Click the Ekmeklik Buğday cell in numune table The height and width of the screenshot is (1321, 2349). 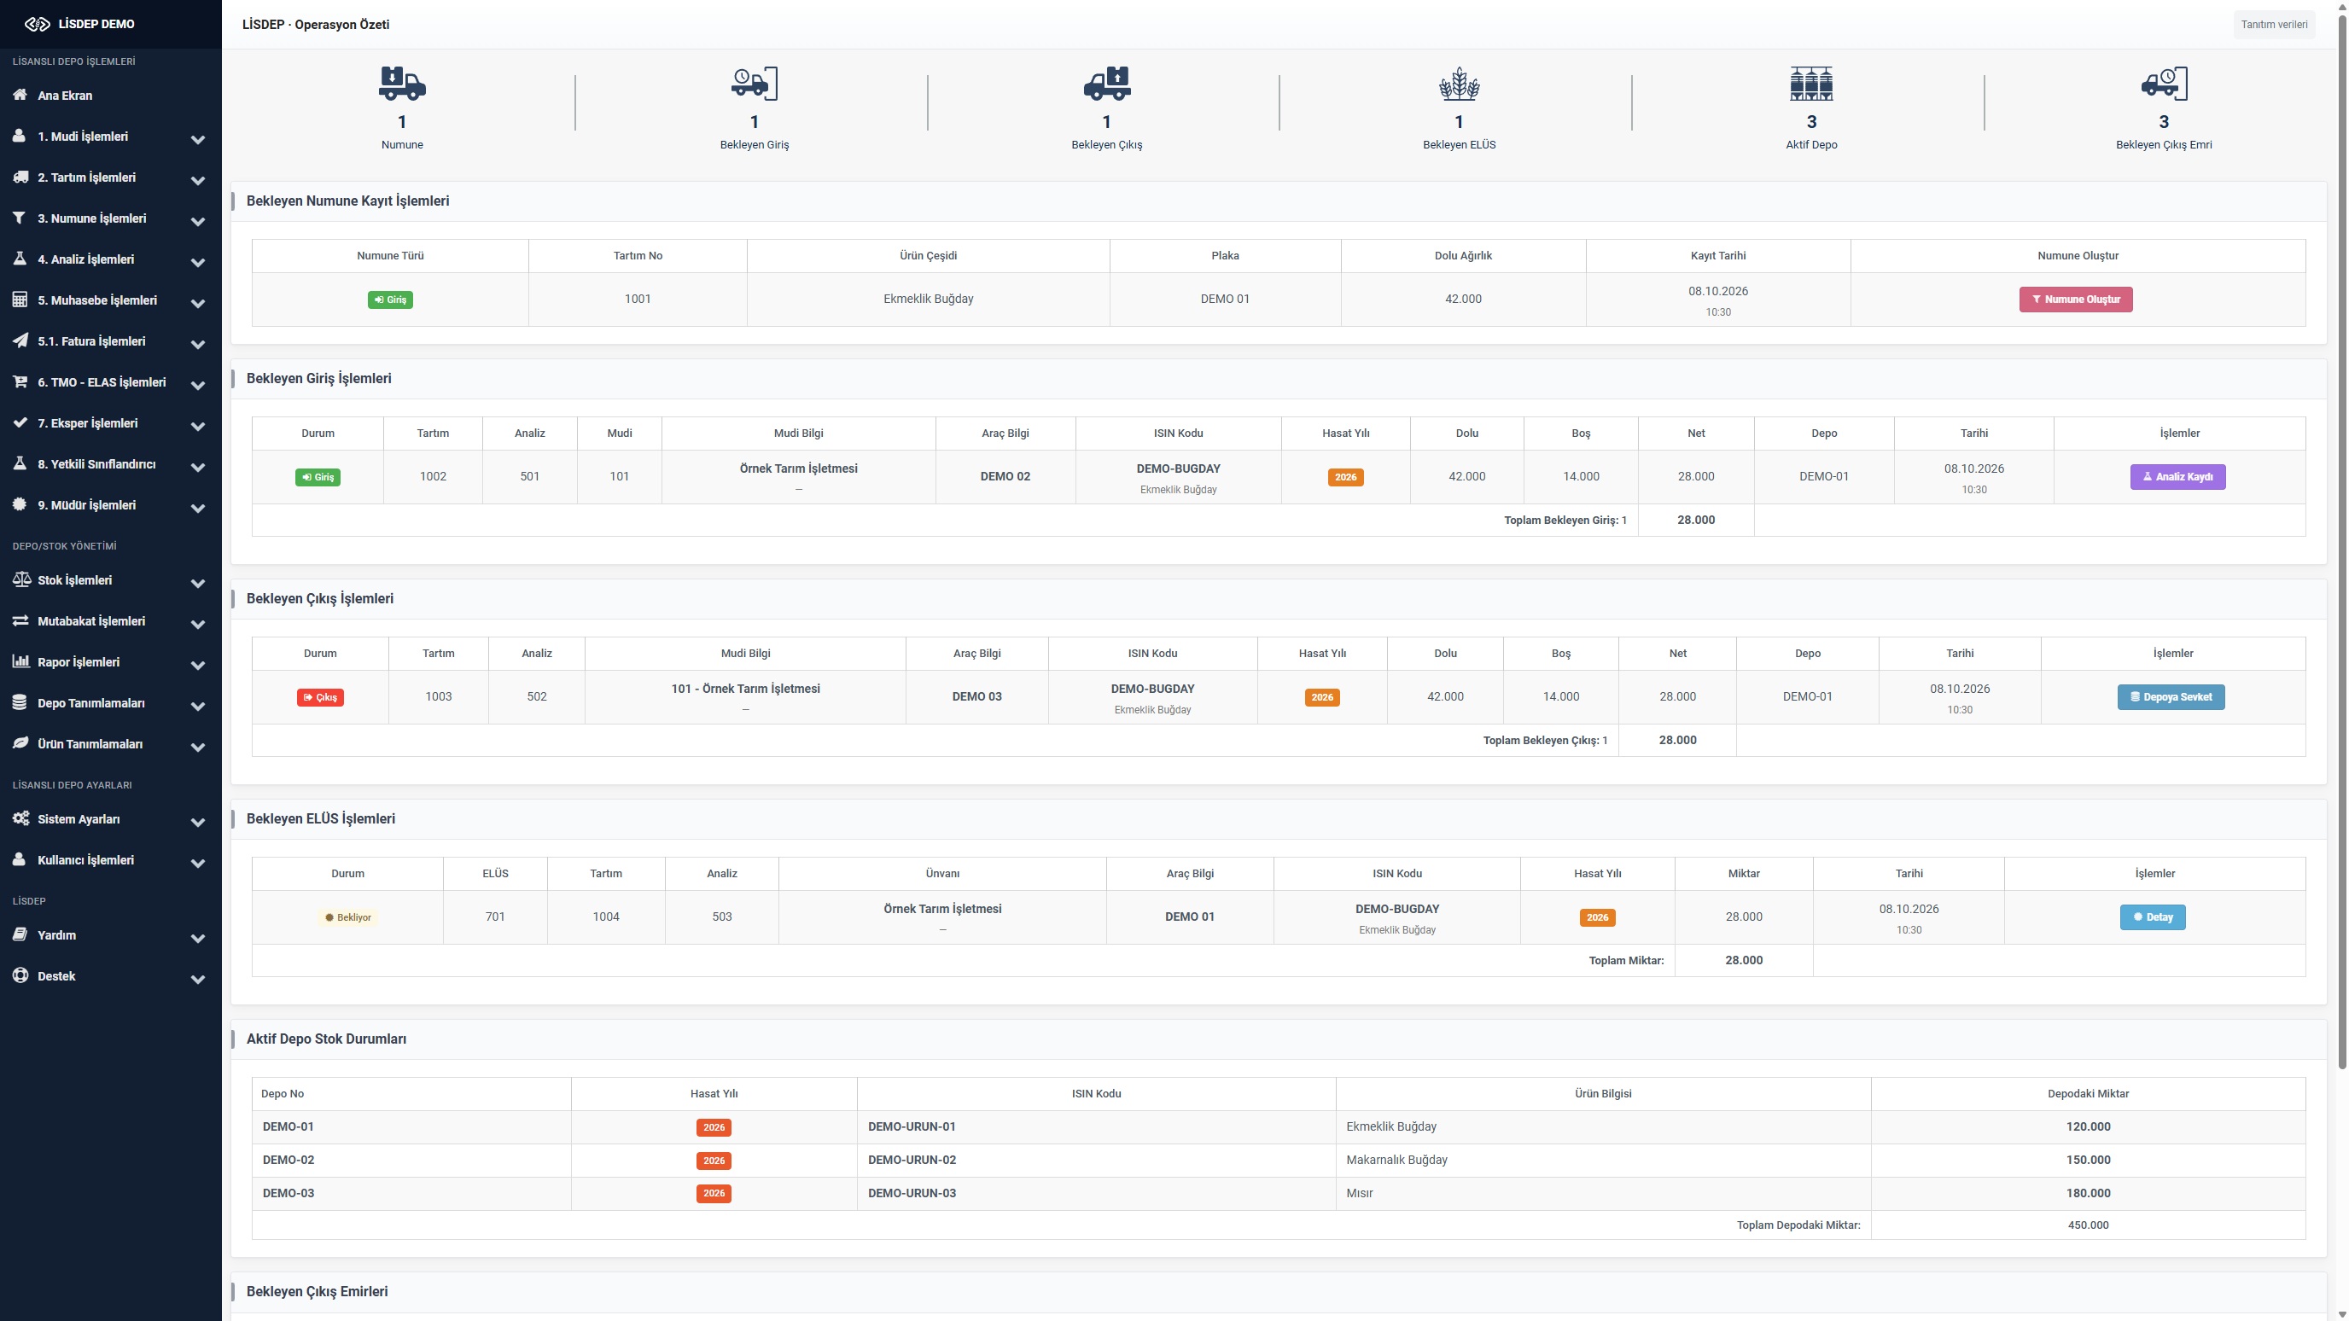(929, 299)
